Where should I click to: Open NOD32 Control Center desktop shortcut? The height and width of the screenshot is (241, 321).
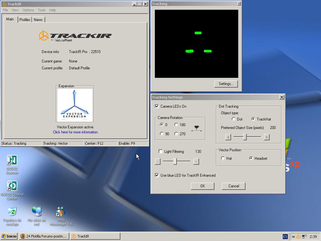coord(12,190)
